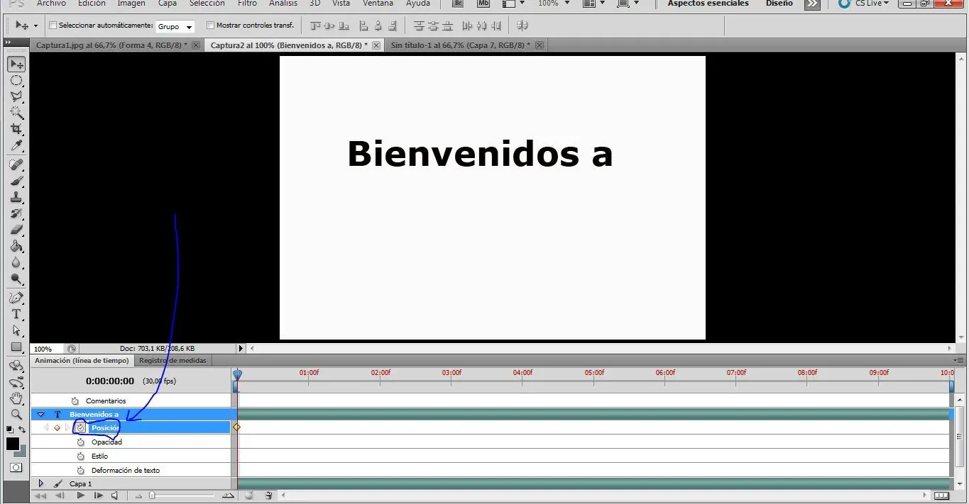Select the Move tool in the toolbox
Screen dimensions: 969x504
point(16,65)
